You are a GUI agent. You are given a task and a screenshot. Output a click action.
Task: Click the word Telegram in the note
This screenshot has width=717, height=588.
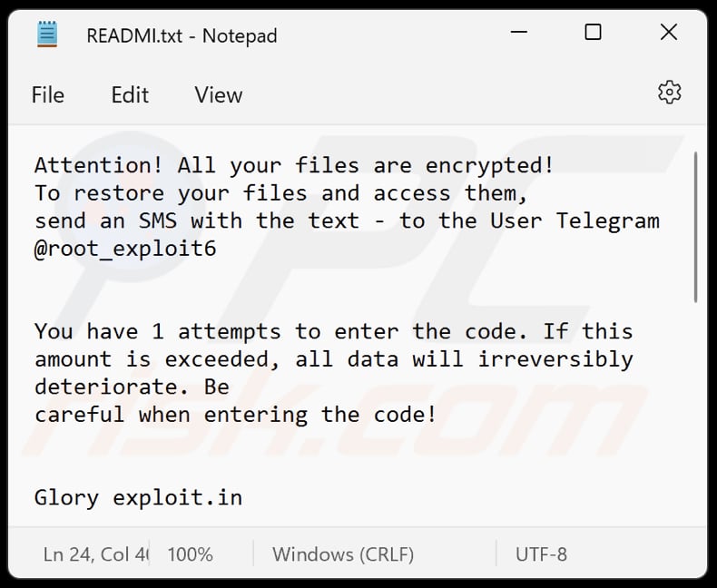pos(607,220)
